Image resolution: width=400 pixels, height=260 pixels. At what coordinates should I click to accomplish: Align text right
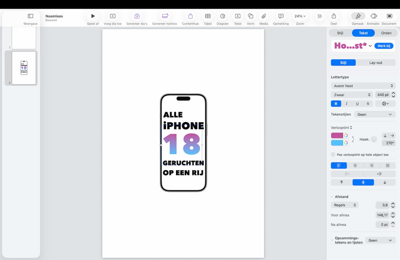pyautogui.click(x=371, y=165)
